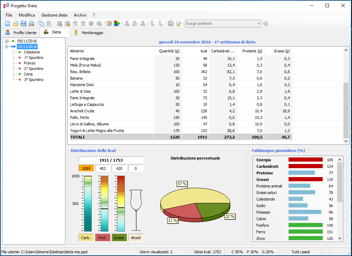Image resolution: width=352 pixels, height=256 pixels.
Task: Open the Gestione dieta menu
Action: click(54, 15)
